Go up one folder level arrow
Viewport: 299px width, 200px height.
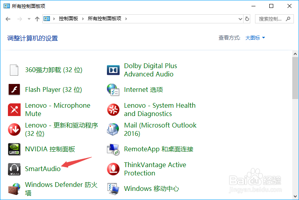click(37, 19)
